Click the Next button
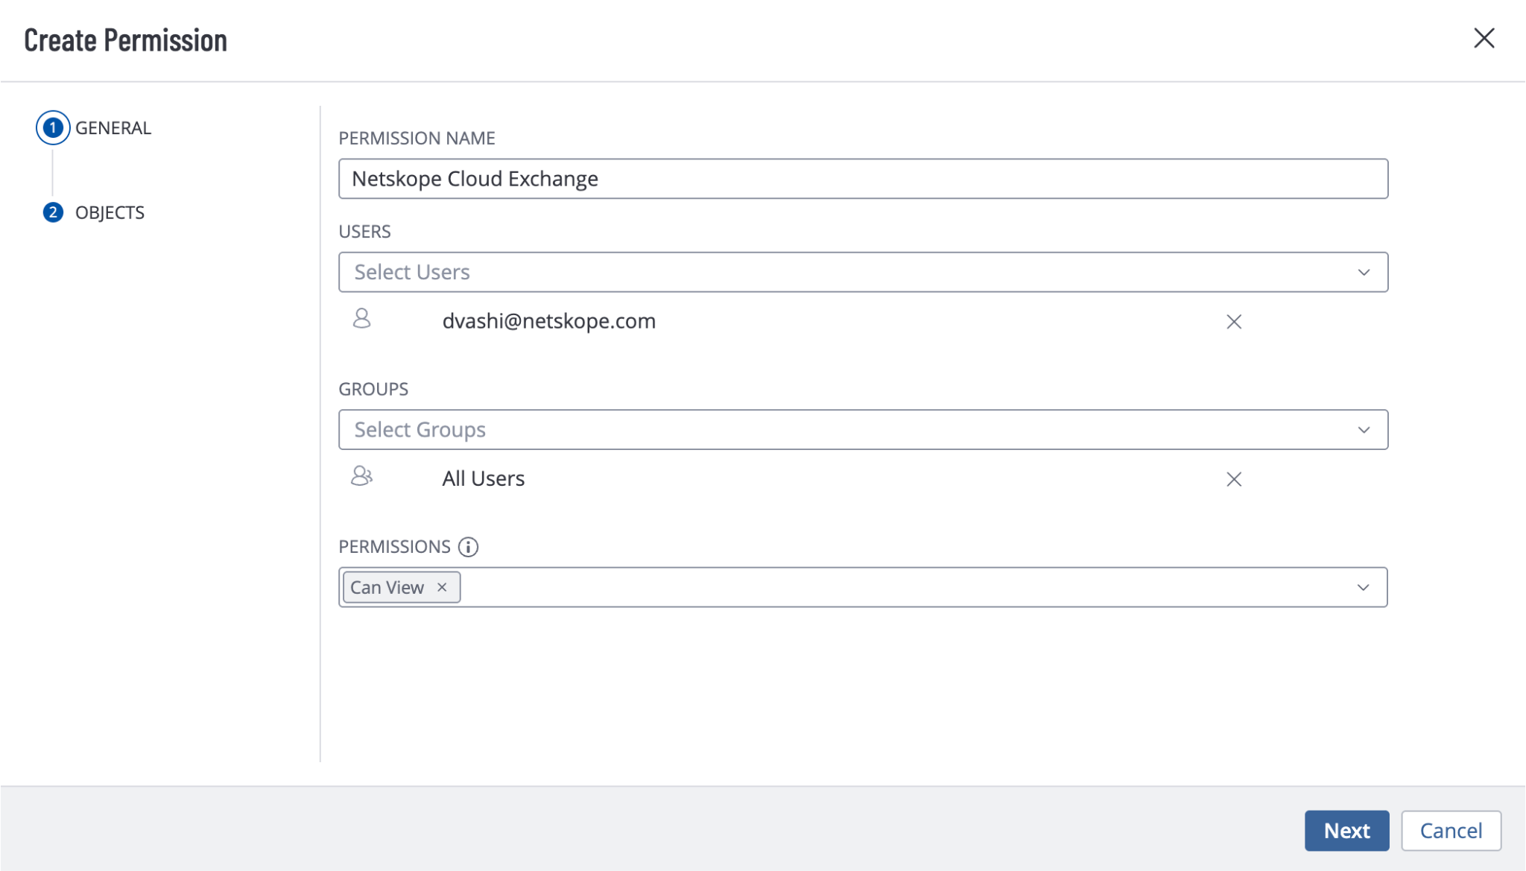The width and height of the screenshot is (1526, 871). (x=1346, y=830)
